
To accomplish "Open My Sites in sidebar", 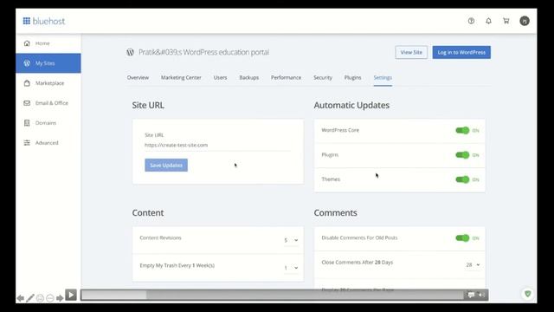I will 48,63.
